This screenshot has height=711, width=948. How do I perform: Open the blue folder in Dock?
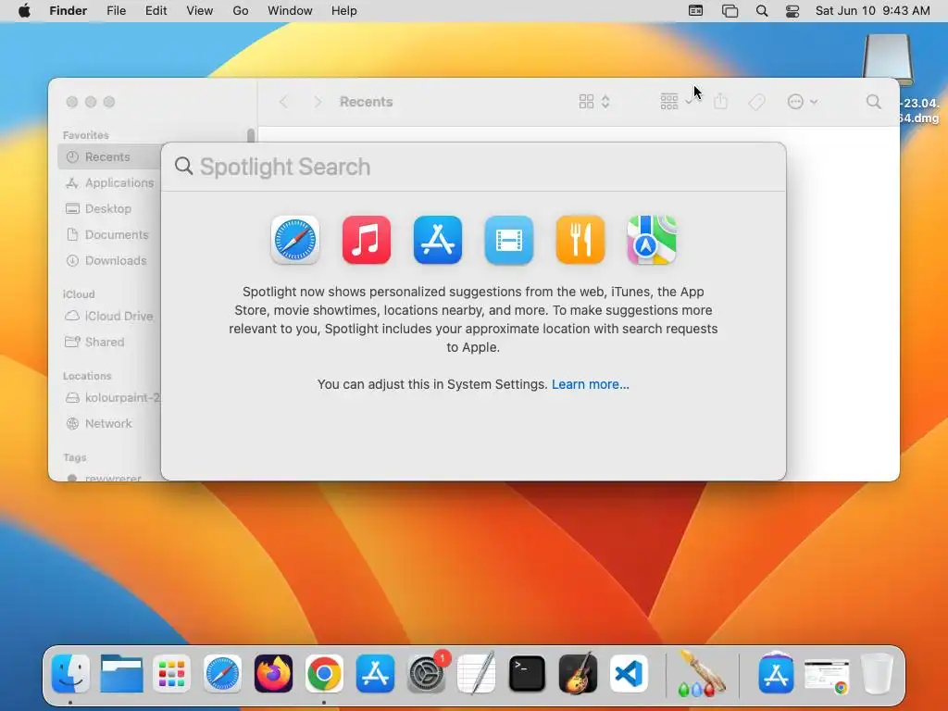click(x=121, y=674)
